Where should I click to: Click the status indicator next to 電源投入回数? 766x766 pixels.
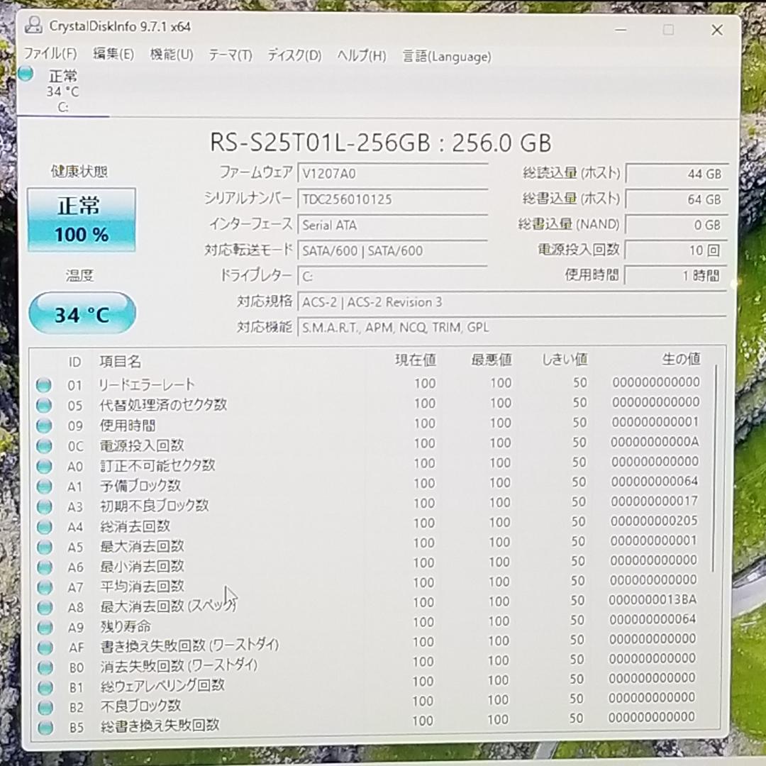tap(44, 445)
